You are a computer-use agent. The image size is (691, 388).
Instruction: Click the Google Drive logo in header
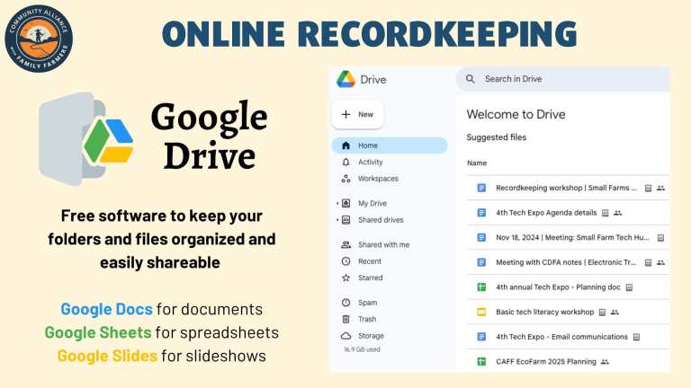tap(346, 79)
